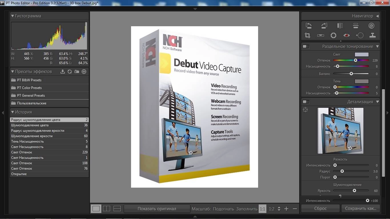390x219 pixels.
Task: Add a new preset with the plus icon
Action: point(84,72)
